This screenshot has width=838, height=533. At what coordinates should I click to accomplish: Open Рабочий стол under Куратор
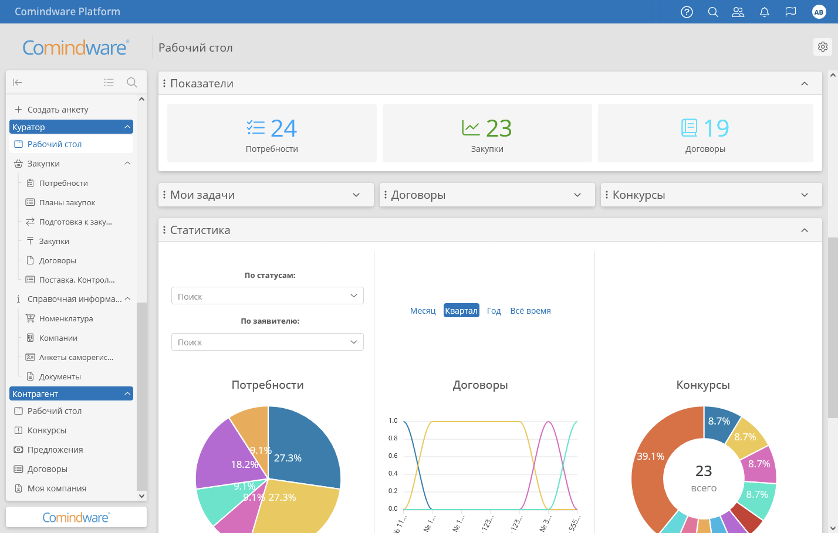click(x=72, y=144)
